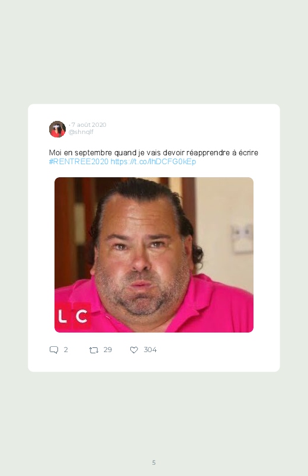Click the 7 août 2020 date stamp
The height and width of the screenshot is (476, 308).
point(89,124)
